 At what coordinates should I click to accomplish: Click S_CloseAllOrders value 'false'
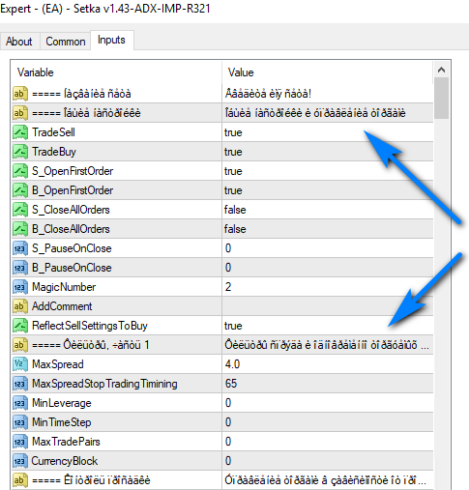(235, 210)
